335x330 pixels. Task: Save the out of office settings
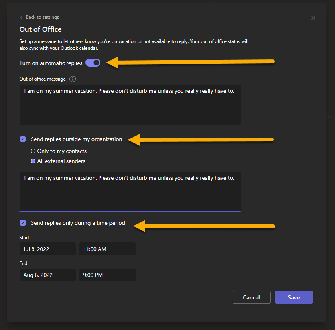pos(294,297)
